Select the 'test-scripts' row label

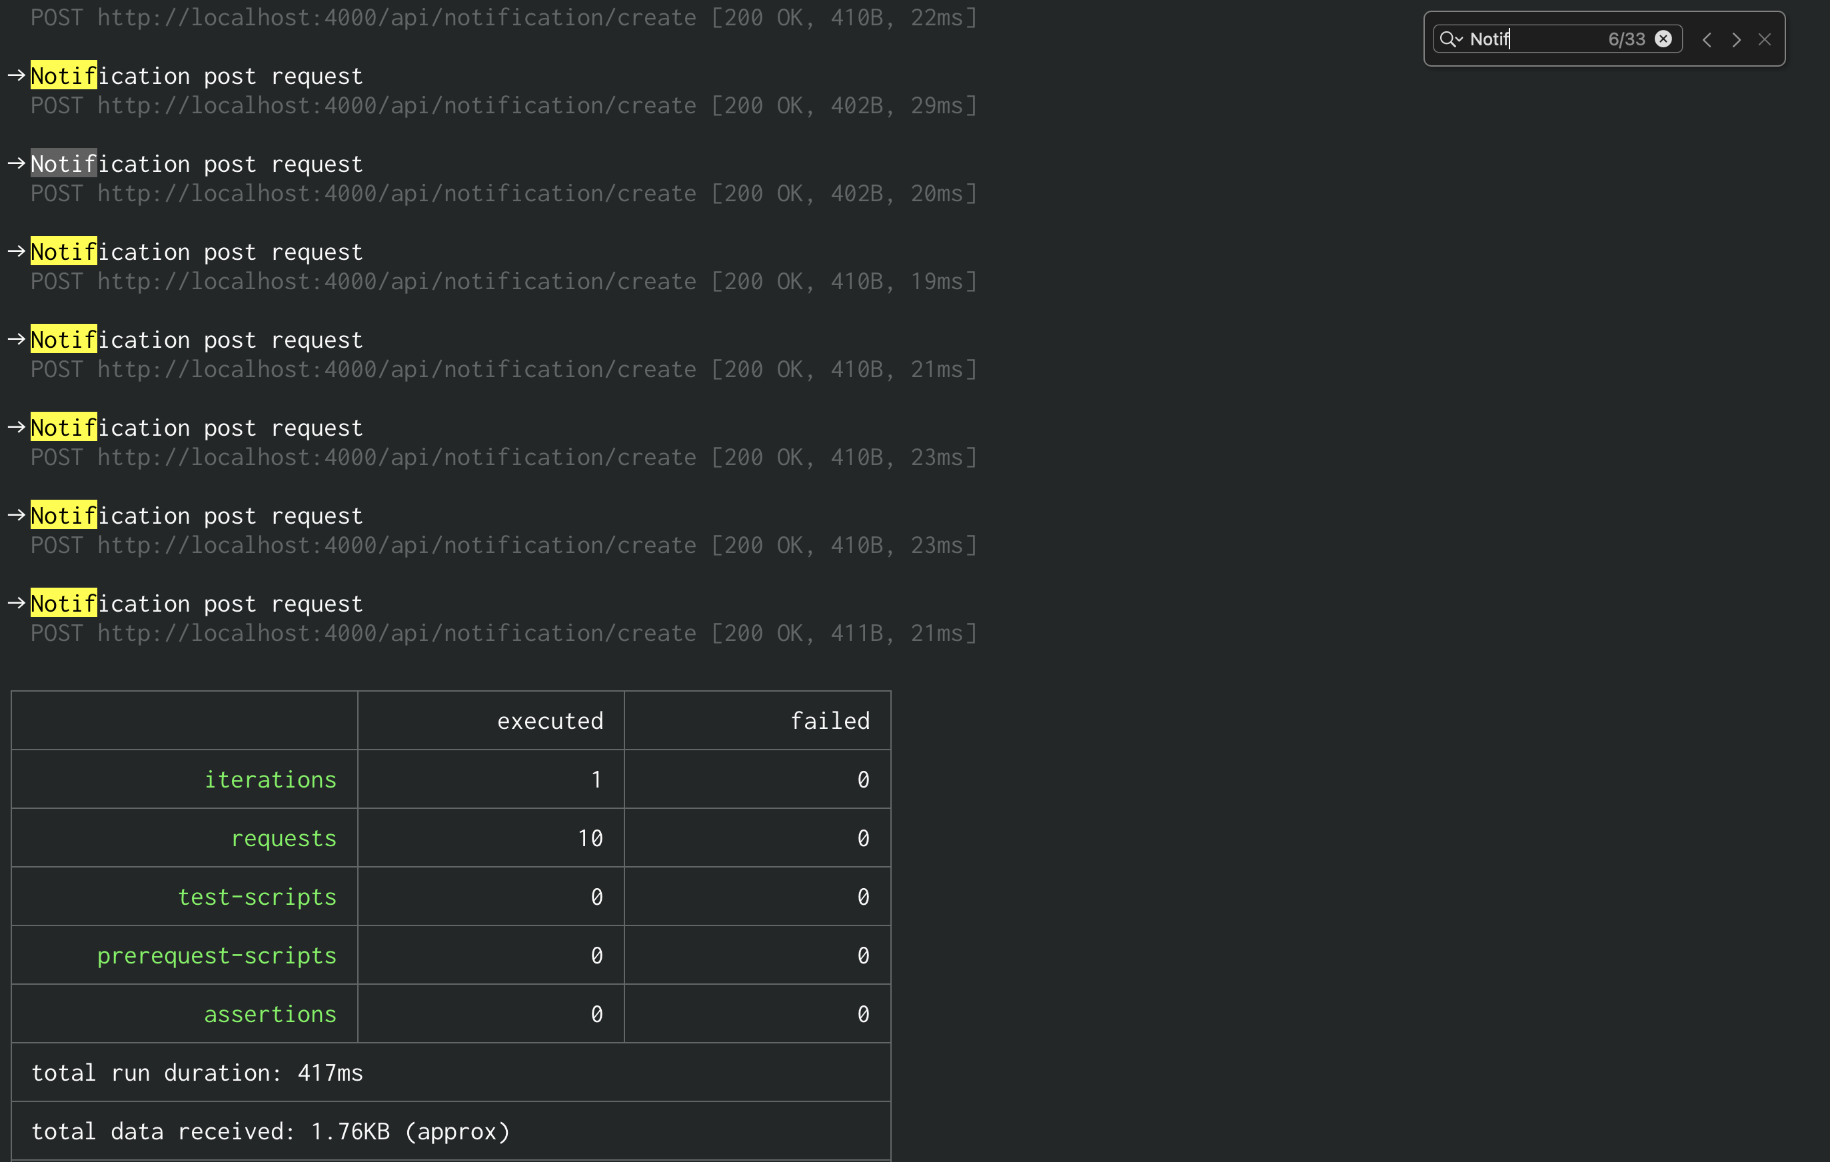(x=256, y=897)
